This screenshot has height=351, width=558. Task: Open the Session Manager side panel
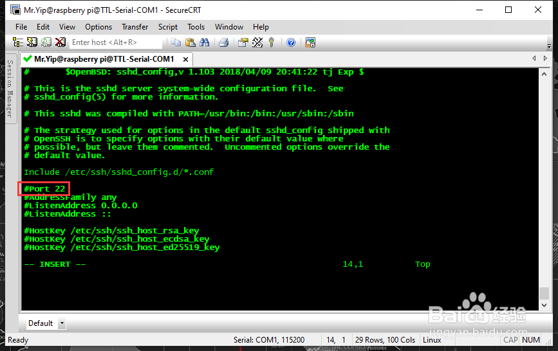click(x=10, y=88)
